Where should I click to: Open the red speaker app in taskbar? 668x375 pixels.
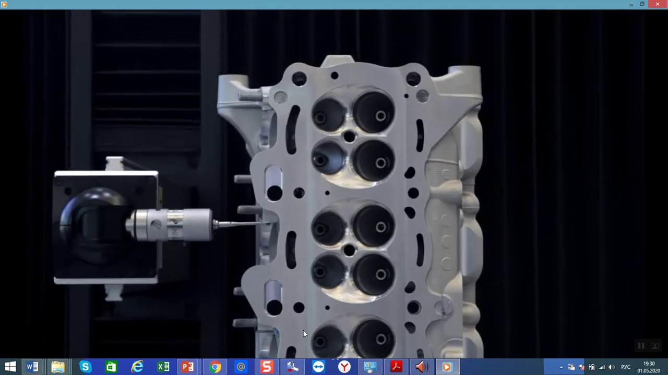pos(422,367)
